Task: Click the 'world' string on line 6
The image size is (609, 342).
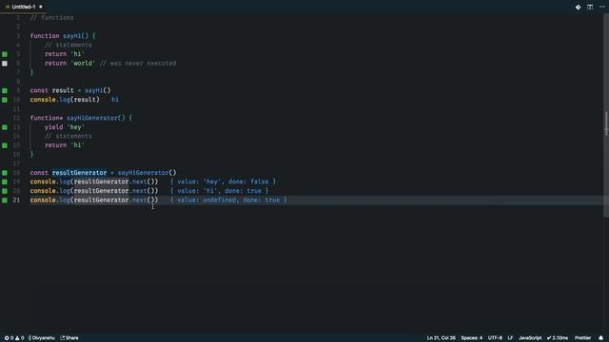Action: pyautogui.click(x=83, y=64)
